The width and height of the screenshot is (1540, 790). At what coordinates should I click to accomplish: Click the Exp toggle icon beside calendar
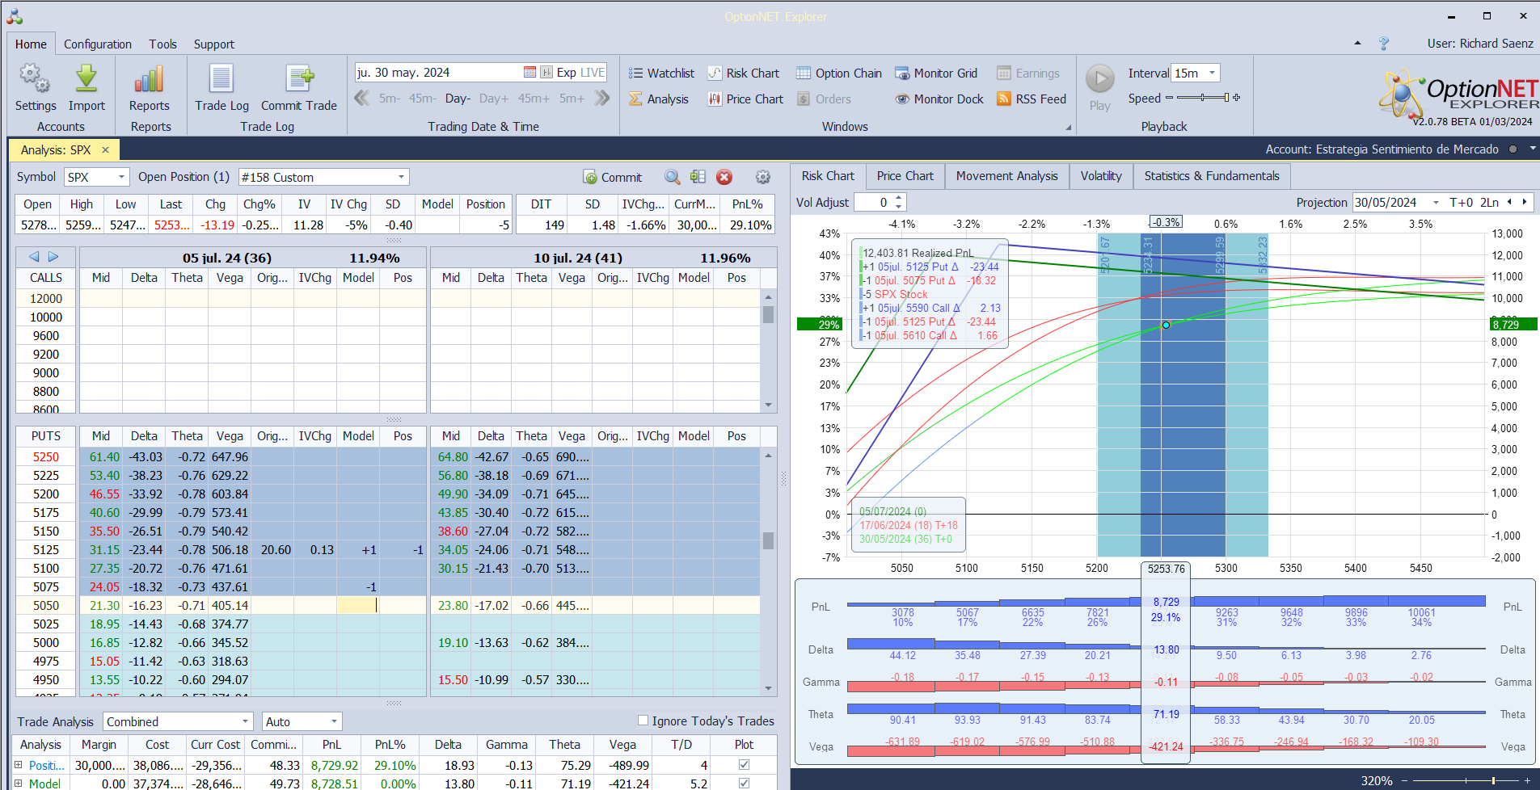click(x=546, y=73)
